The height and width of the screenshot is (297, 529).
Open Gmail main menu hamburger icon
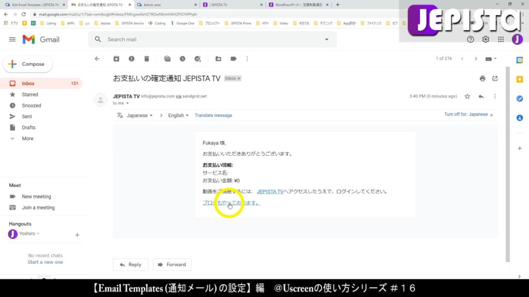click(x=12, y=39)
